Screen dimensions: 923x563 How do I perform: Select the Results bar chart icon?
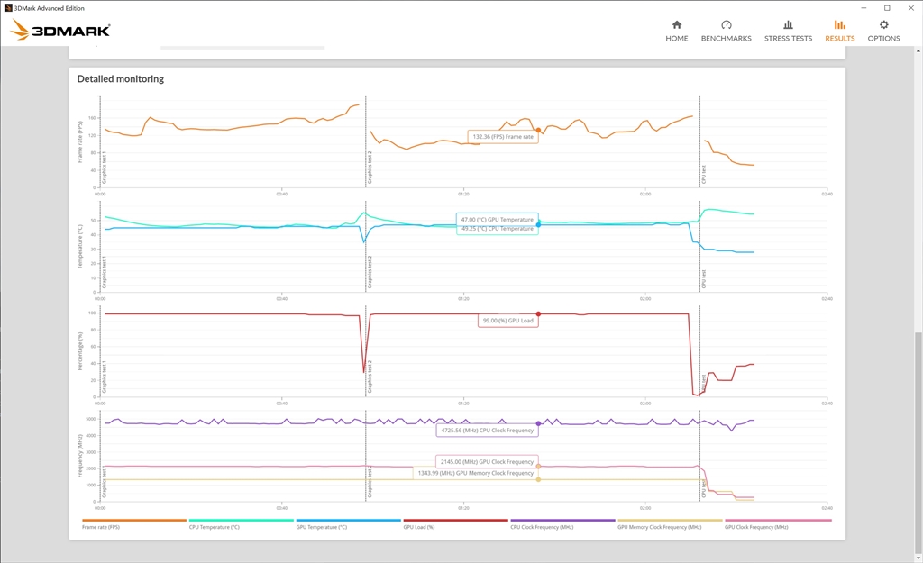[839, 24]
